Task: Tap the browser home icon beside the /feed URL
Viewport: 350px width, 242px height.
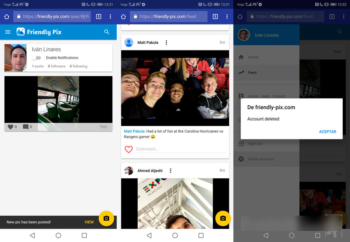Action: pyautogui.click(x=123, y=17)
